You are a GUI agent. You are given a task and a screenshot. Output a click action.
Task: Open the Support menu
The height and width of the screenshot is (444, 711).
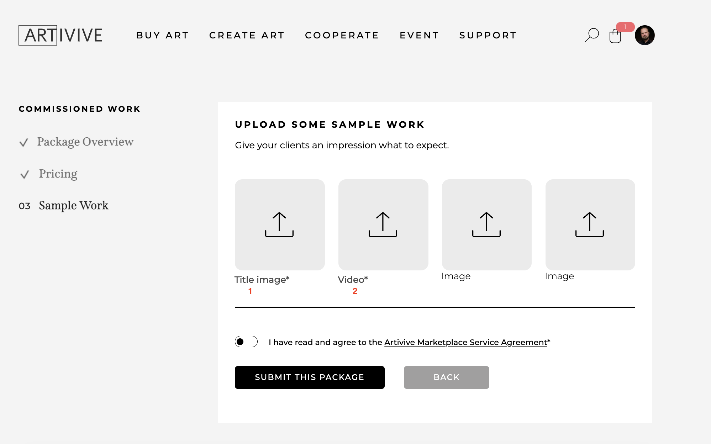point(488,35)
